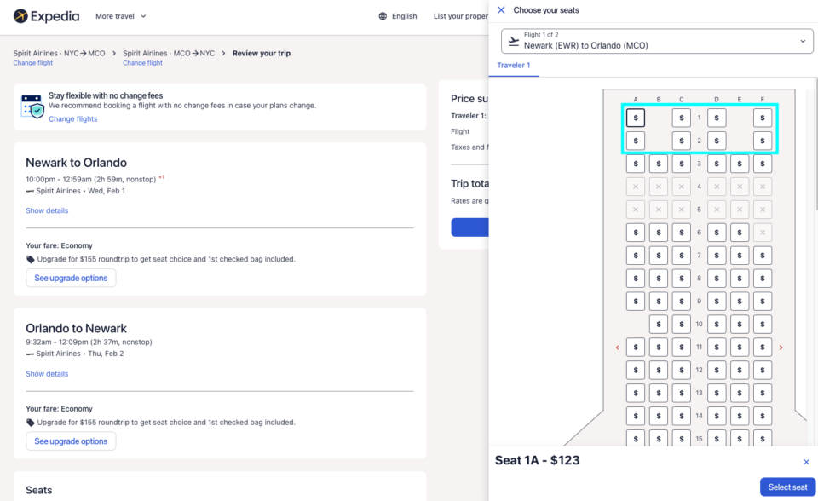Click the Expedia logo
The image size is (818, 501).
tap(46, 15)
